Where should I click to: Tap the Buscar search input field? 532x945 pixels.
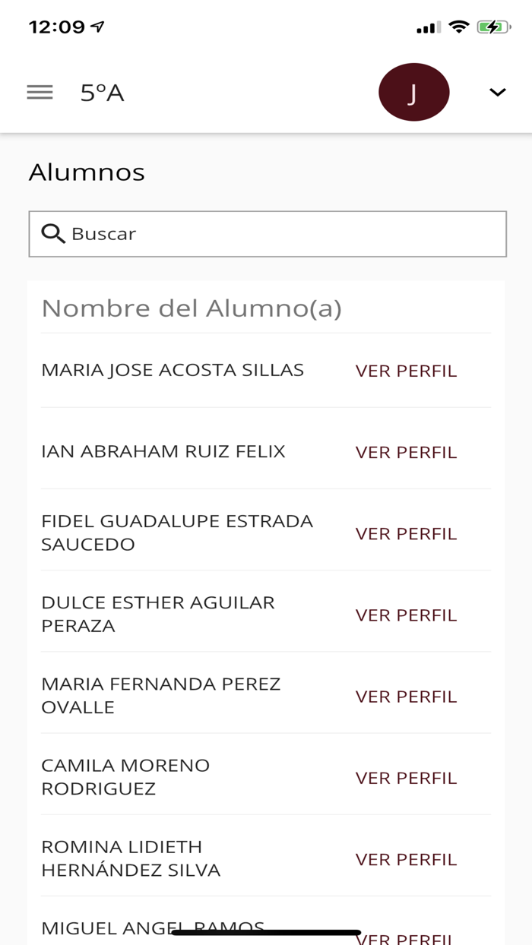[266, 234]
